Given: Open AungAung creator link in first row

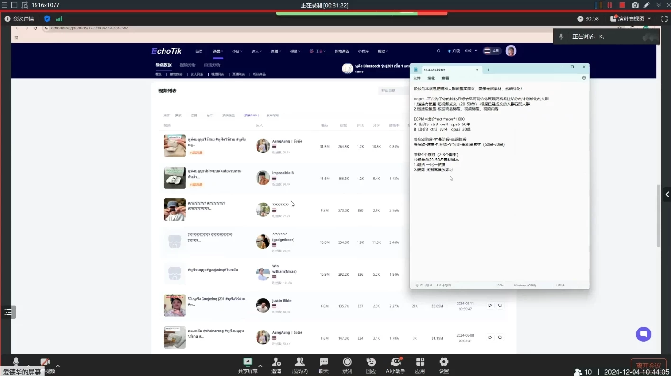Looking at the screenshot, I should 286,141.
